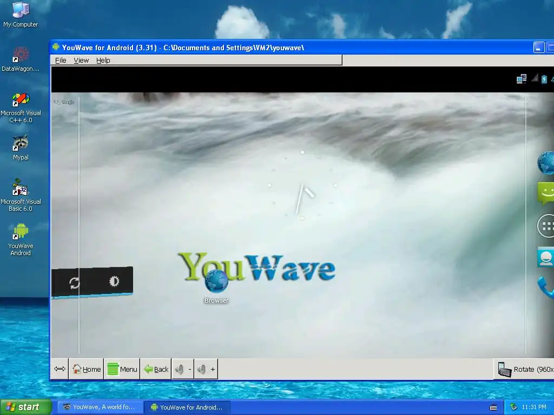
Task: Click the taskbar clock showing 11:31 PM
Action: (x=533, y=407)
